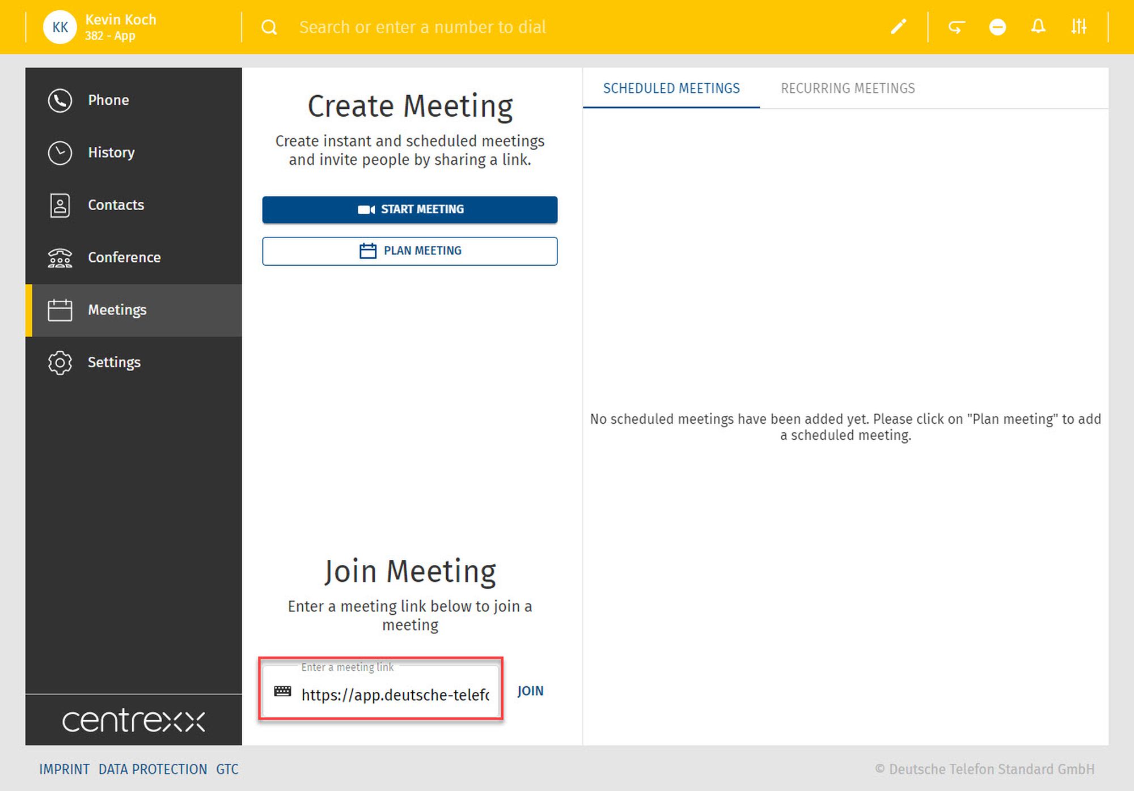Screen dimensions: 1134x791
Task: Click the search magnifier icon
Action: pyautogui.click(x=269, y=27)
